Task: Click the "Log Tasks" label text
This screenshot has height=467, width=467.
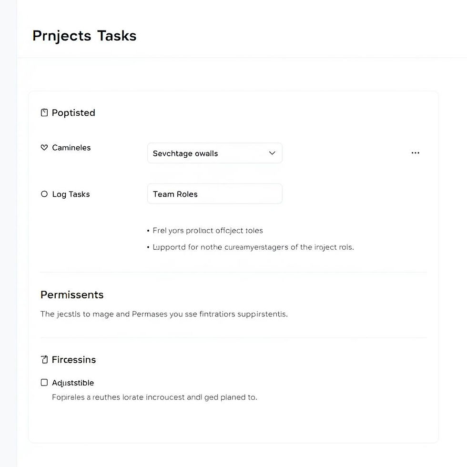Action: [x=71, y=194]
